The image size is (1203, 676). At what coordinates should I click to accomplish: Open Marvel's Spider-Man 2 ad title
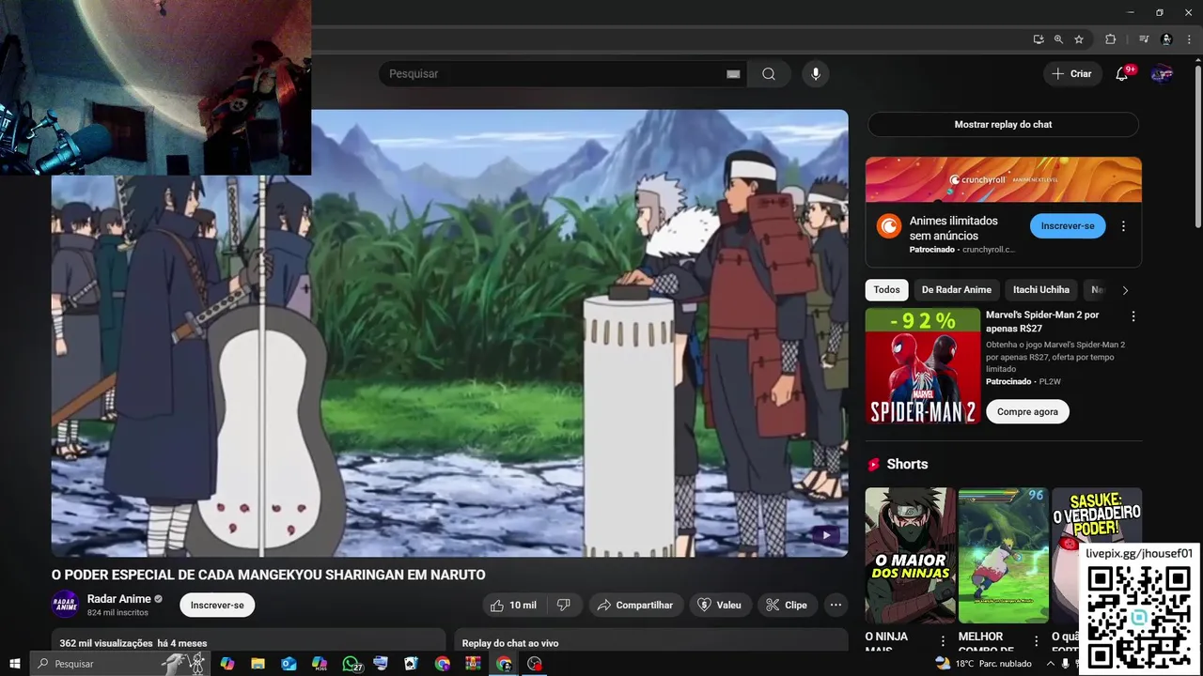(1042, 321)
